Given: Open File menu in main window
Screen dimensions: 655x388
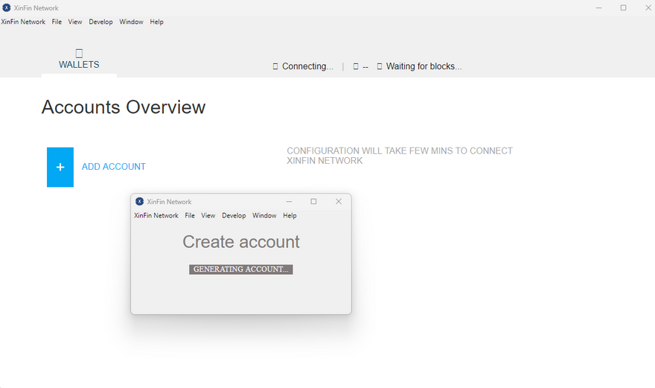Looking at the screenshot, I should tap(57, 22).
